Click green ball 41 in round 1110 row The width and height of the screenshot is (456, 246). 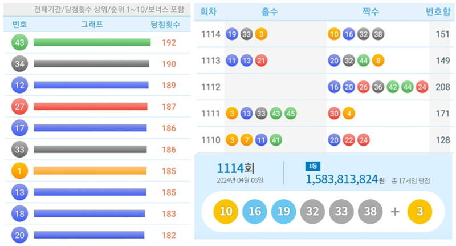pyautogui.click(x=276, y=140)
